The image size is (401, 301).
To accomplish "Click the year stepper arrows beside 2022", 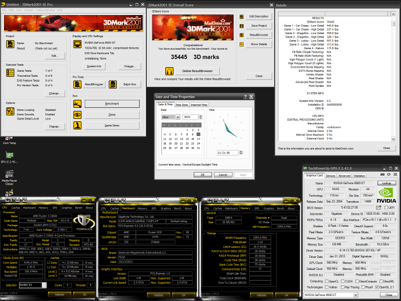I will [200, 117].
